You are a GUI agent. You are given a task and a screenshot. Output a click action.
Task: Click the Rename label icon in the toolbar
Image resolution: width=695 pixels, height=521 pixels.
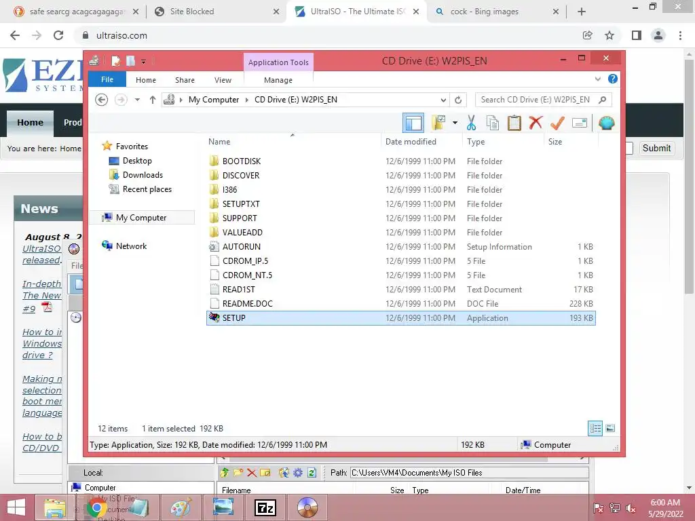click(580, 123)
